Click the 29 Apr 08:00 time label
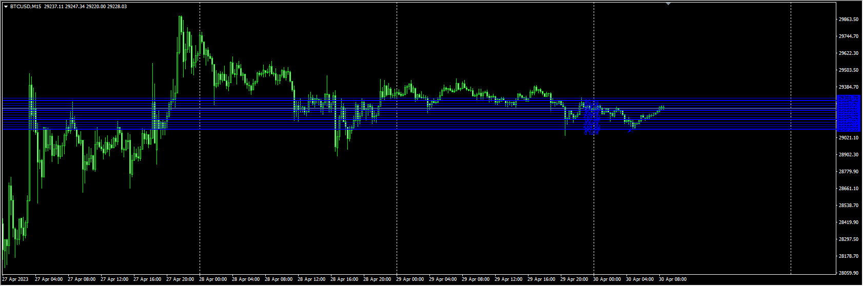Viewport: 863px width, 286px height. 476,279
